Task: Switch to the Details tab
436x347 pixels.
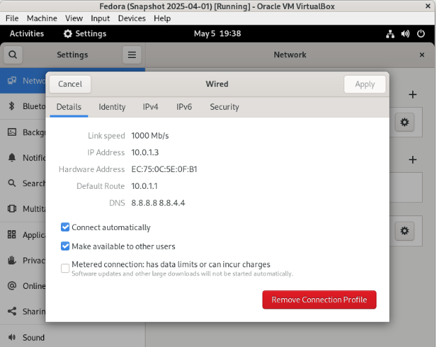Action: pos(69,107)
